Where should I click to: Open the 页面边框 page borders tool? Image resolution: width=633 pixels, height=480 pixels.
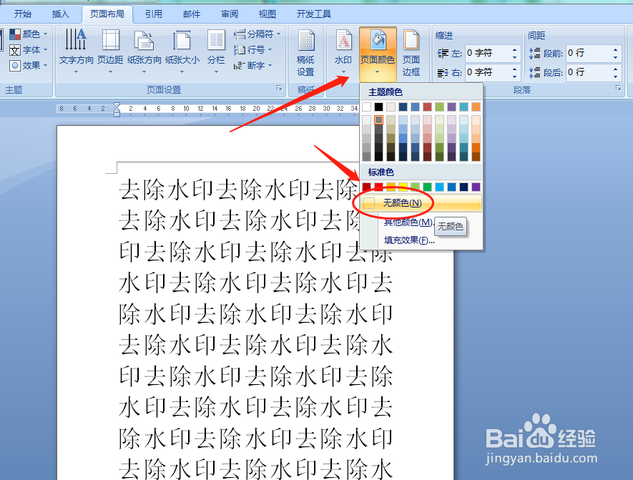click(x=411, y=53)
